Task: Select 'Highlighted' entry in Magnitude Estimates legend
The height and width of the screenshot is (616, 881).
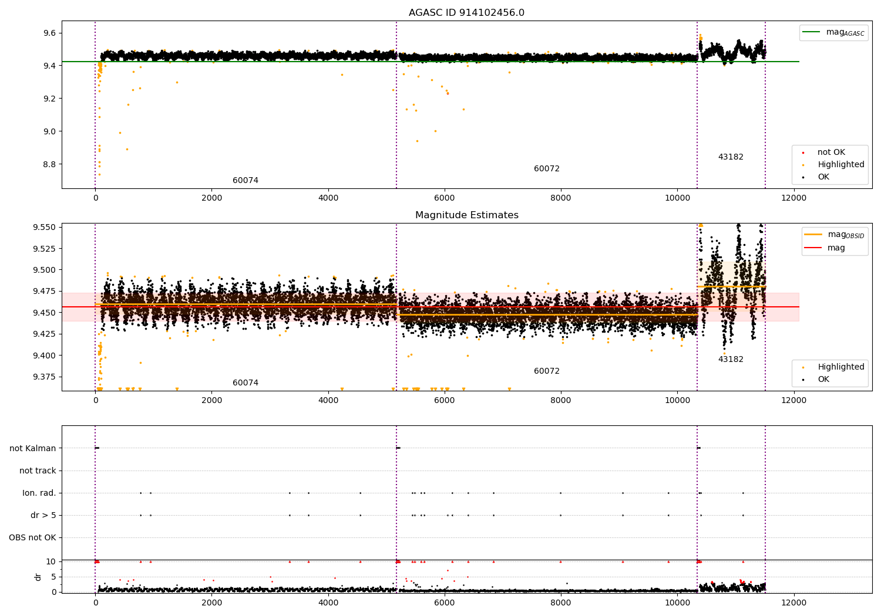Action: pyautogui.click(x=841, y=367)
